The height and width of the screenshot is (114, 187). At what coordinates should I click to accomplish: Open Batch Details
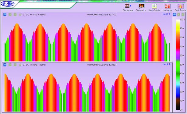pos(154,7)
